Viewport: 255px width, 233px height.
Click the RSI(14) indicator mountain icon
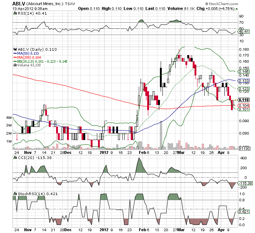(15, 13)
